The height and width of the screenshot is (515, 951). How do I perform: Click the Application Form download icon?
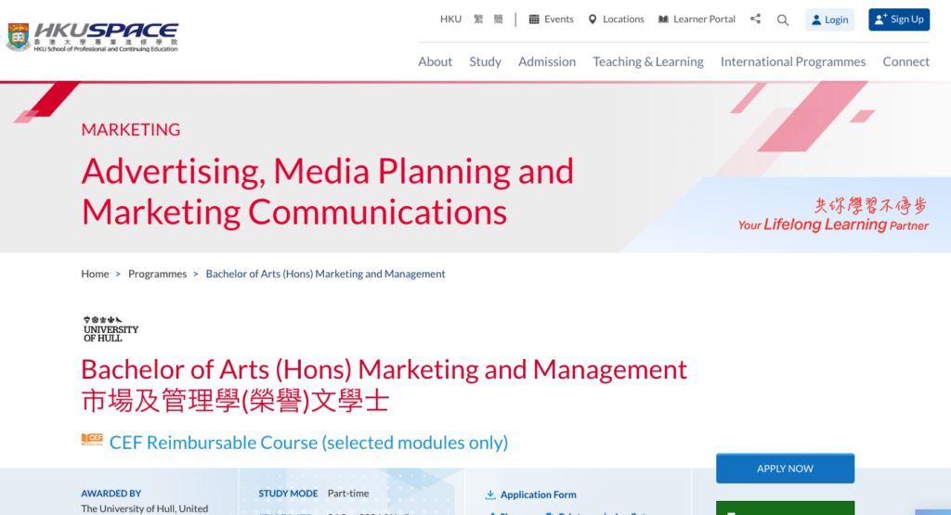[x=490, y=495]
